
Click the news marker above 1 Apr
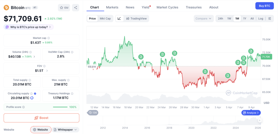coord(205,71)
